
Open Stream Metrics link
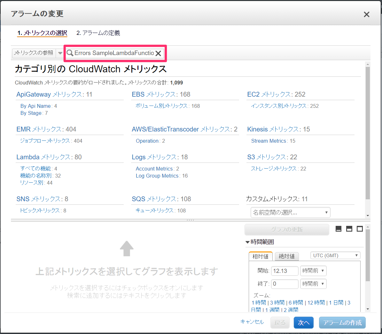(269, 141)
